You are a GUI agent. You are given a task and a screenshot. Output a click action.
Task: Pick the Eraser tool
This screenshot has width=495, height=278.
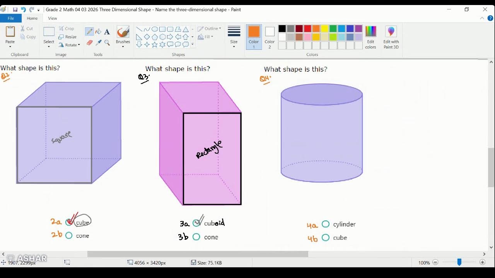click(x=89, y=42)
